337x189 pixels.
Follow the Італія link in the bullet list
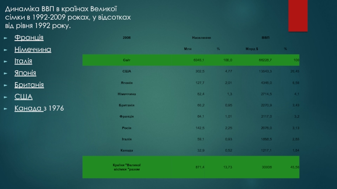(23, 62)
